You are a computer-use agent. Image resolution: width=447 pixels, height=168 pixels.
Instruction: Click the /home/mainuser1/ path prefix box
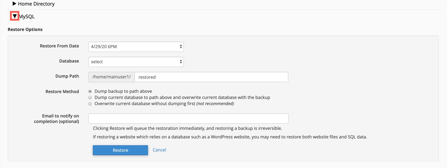[x=111, y=77]
